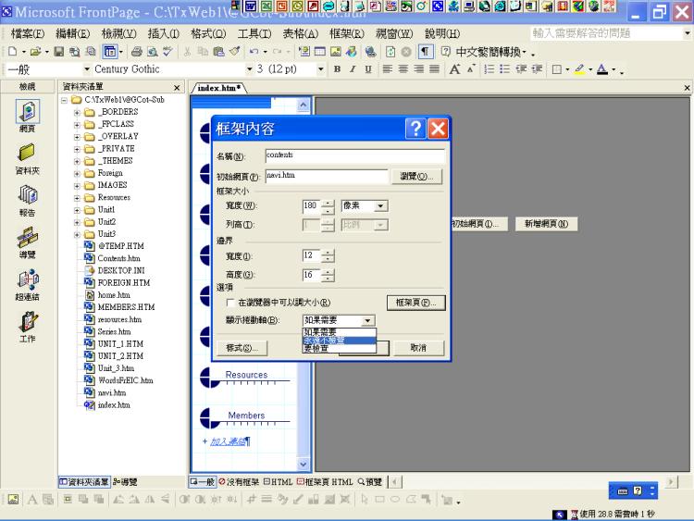Expand the _THEMES folder node
This screenshot has width=694, height=521.
pos(78,161)
